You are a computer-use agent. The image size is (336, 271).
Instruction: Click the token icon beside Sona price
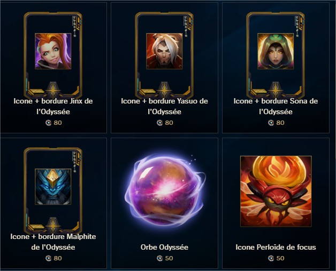[x=271, y=123]
